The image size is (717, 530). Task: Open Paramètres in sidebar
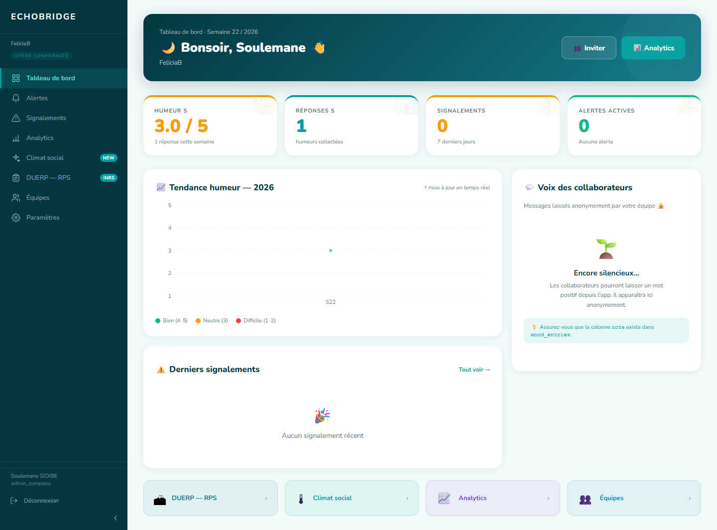[64, 218]
